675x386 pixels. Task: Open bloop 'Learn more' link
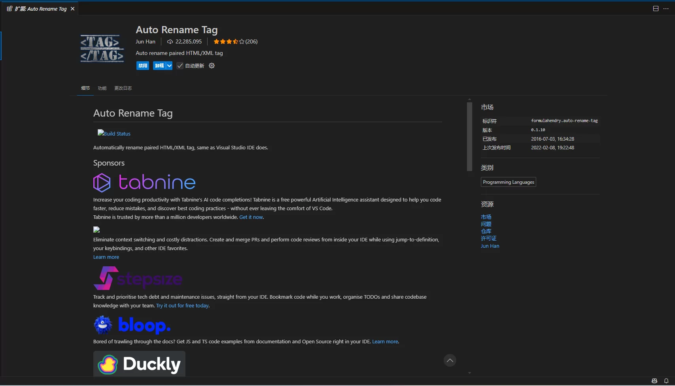click(x=385, y=341)
